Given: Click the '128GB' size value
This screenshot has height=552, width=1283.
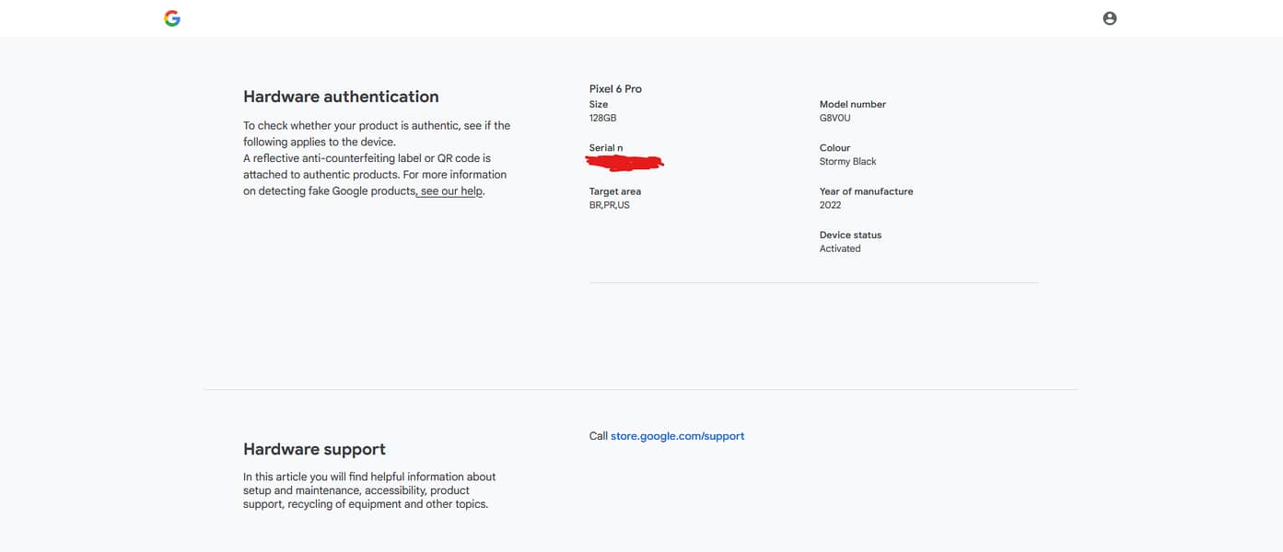Looking at the screenshot, I should [x=602, y=119].
